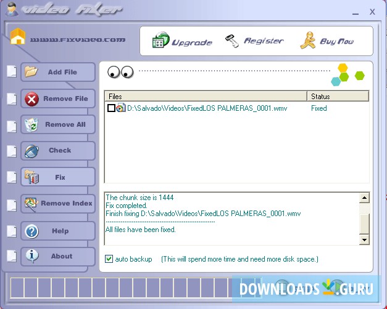Click the Check button
387x309 pixels.
[58, 151]
